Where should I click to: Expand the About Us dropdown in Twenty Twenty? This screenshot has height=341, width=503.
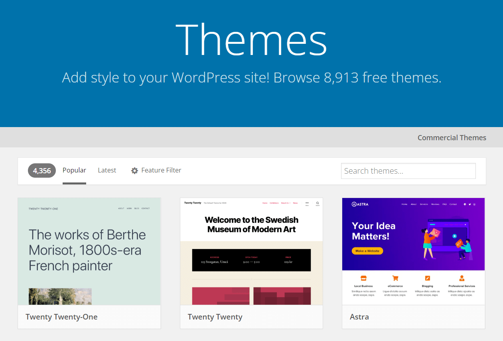(286, 203)
